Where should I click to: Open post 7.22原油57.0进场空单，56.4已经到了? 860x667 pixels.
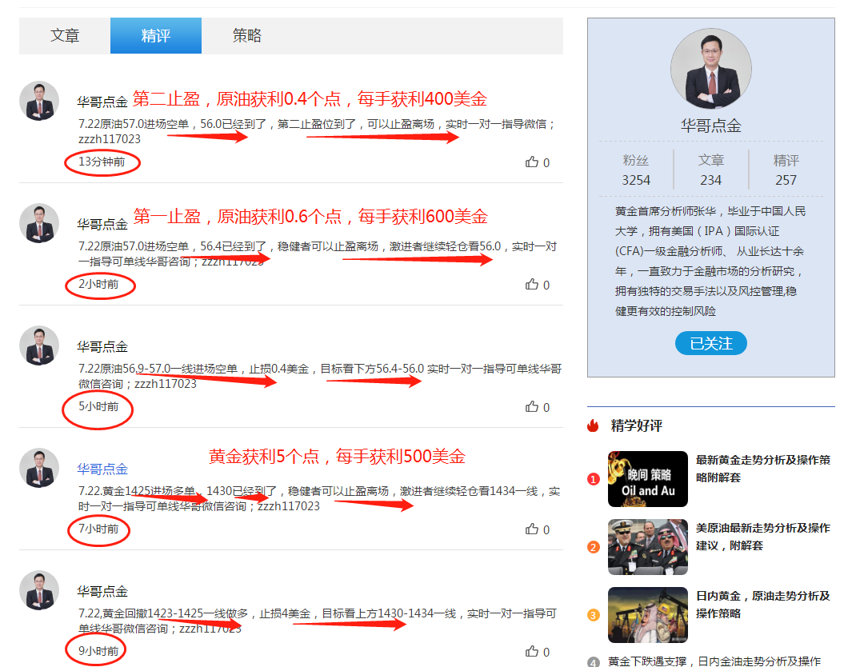click(318, 254)
